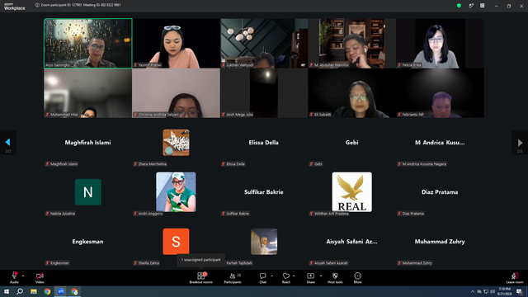
Task: Select Christina Andhika Setyani's video tile
Action: coord(176,93)
